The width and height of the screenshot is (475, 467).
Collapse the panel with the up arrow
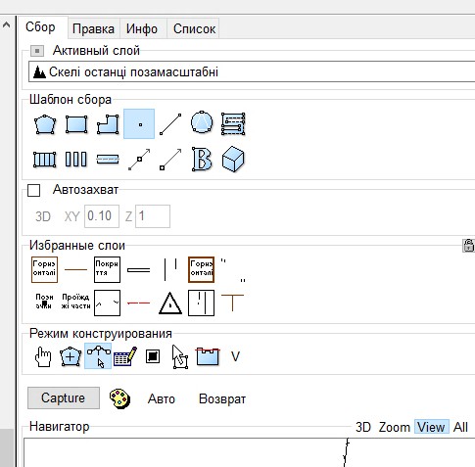point(6,24)
